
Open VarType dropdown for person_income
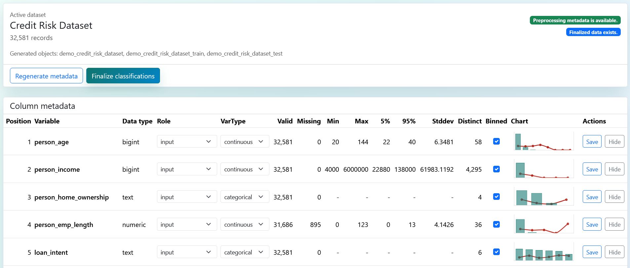(x=245, y=169)
